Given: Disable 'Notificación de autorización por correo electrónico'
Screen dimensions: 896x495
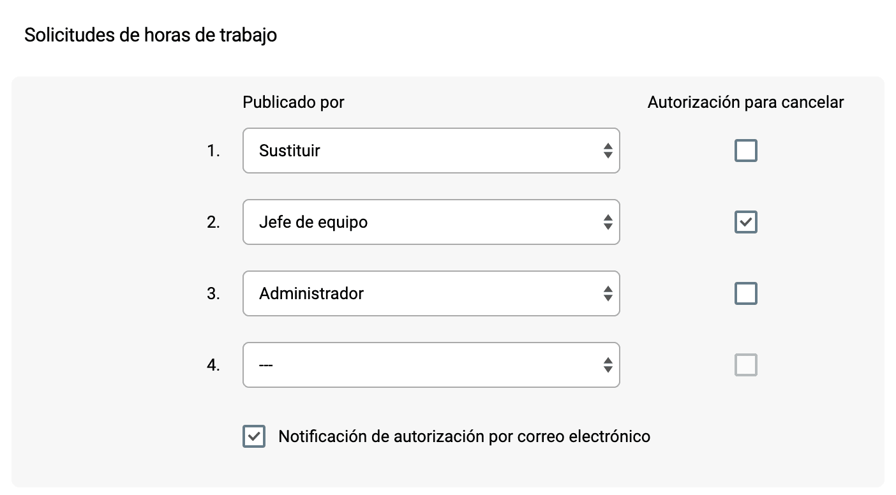Looking at the screenshot, I should click(x=253, y=436).
